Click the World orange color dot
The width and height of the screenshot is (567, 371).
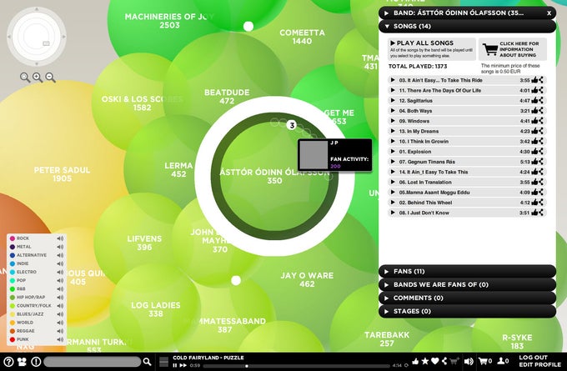click(13, 323)
